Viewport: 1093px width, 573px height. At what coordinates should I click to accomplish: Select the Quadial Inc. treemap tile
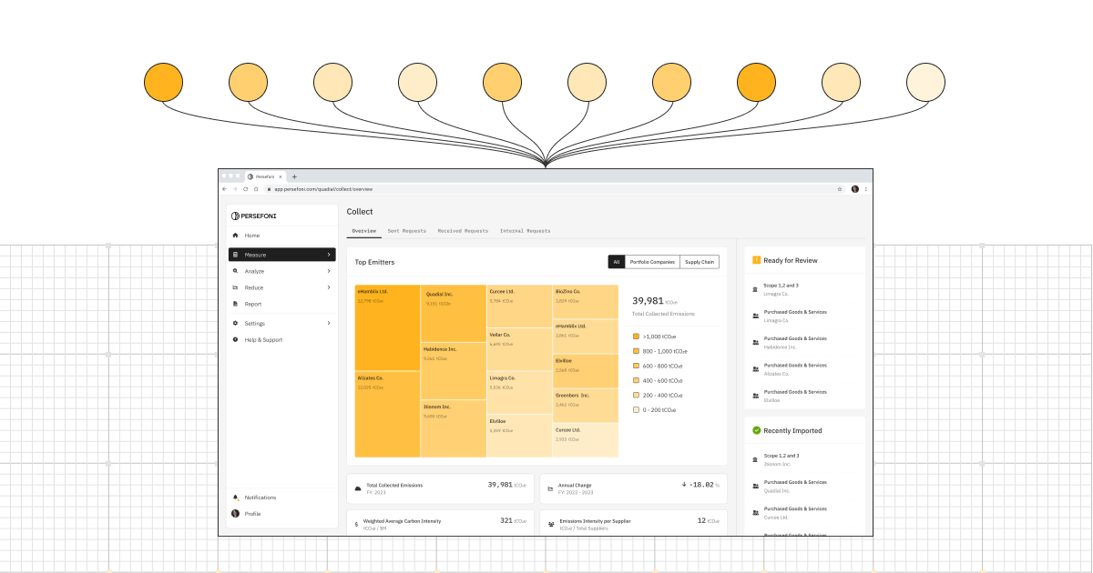[x=454, y=314]
